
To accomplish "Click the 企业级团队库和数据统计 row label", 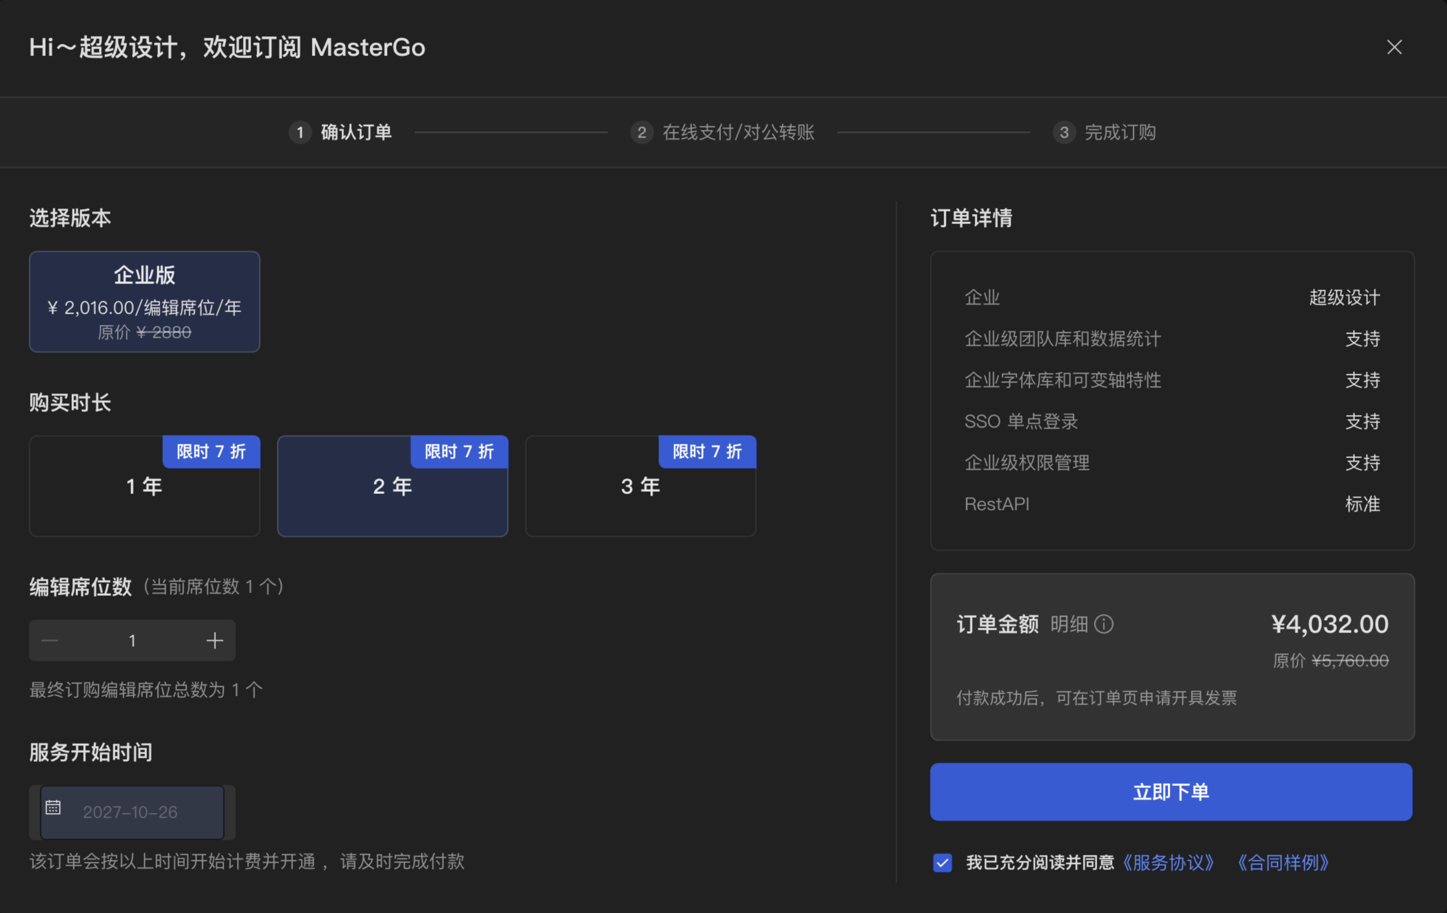I will pyautogui.click(x=1063, y=339).
